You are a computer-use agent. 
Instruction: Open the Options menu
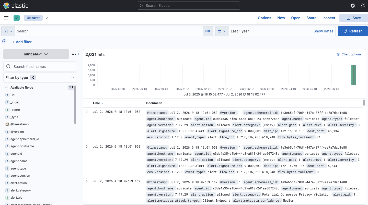(264, 18)
